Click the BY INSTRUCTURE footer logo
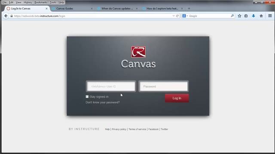Screen dimensions: 275x154 point(84,129)
